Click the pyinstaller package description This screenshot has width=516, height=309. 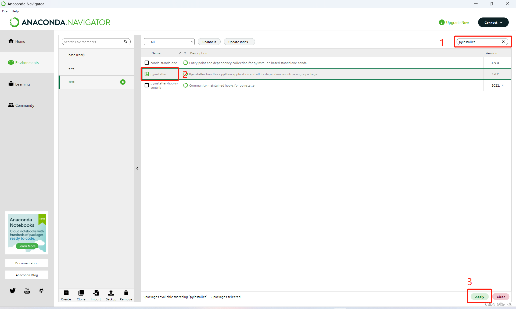click(x=253, y=74)
